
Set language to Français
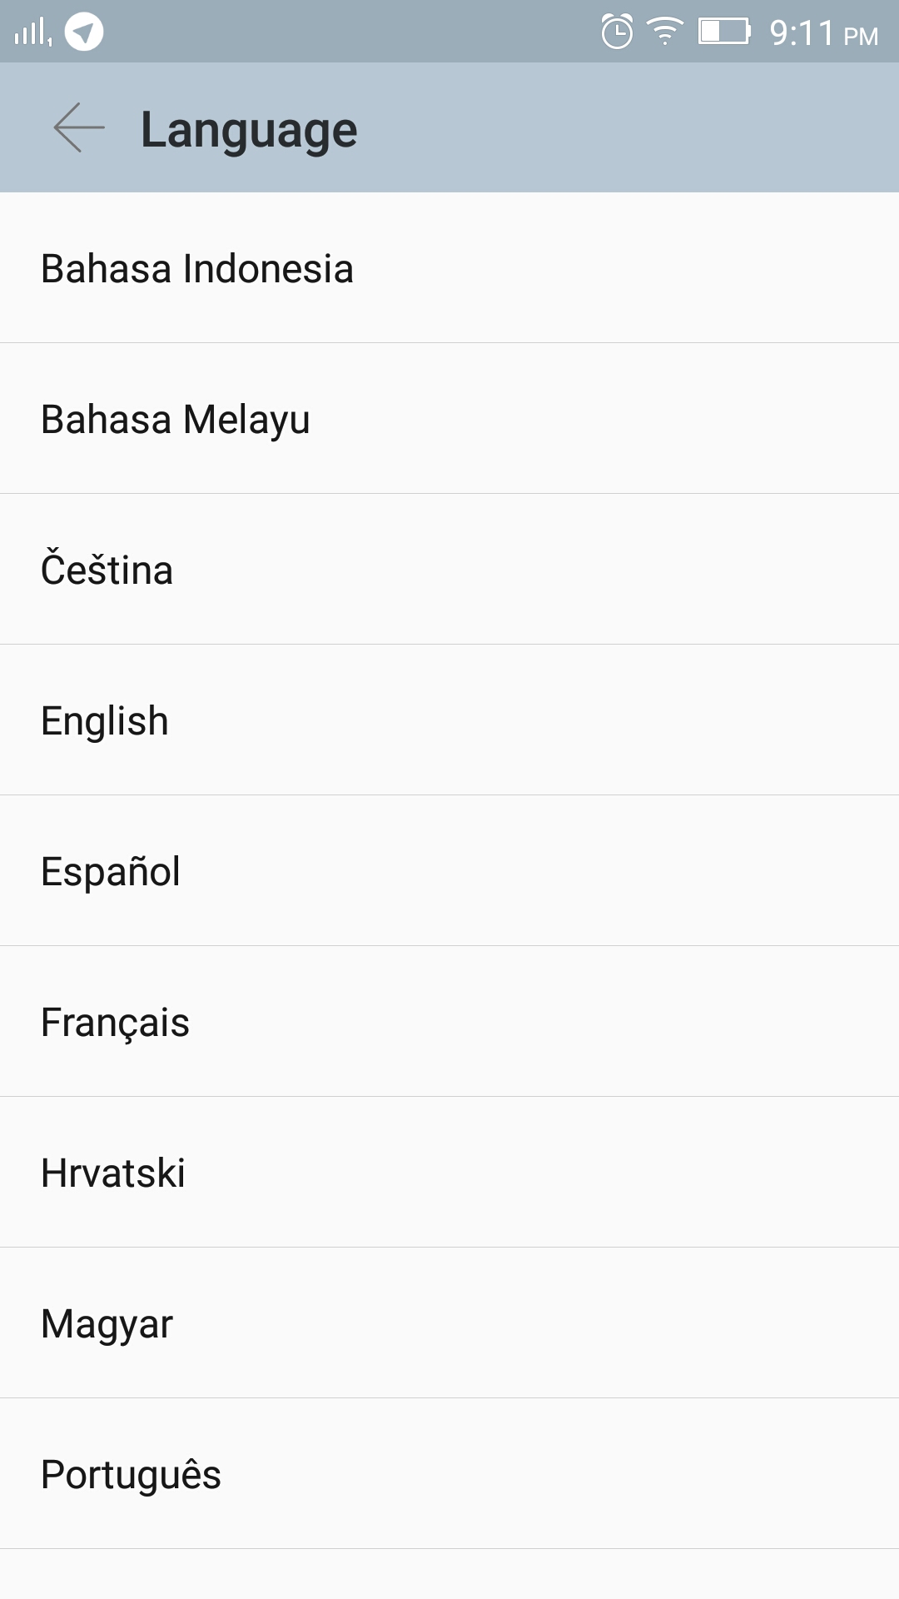coord(116,1022)
